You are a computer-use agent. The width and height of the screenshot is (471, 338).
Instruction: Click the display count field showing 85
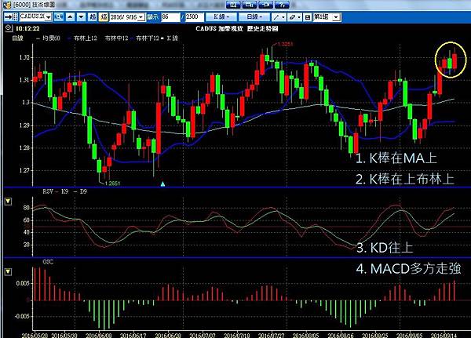click(170, 16)
